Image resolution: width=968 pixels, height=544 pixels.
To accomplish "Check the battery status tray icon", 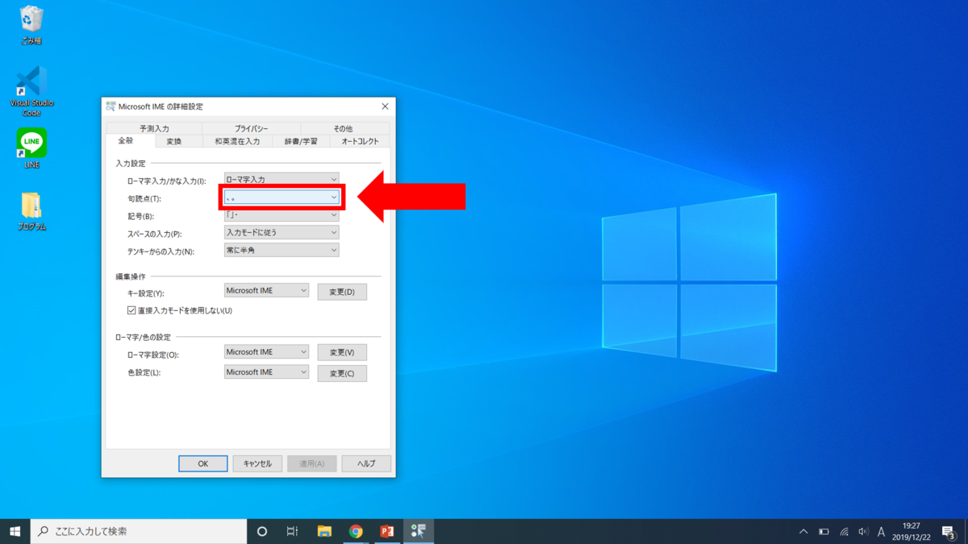I will (824, 532).
